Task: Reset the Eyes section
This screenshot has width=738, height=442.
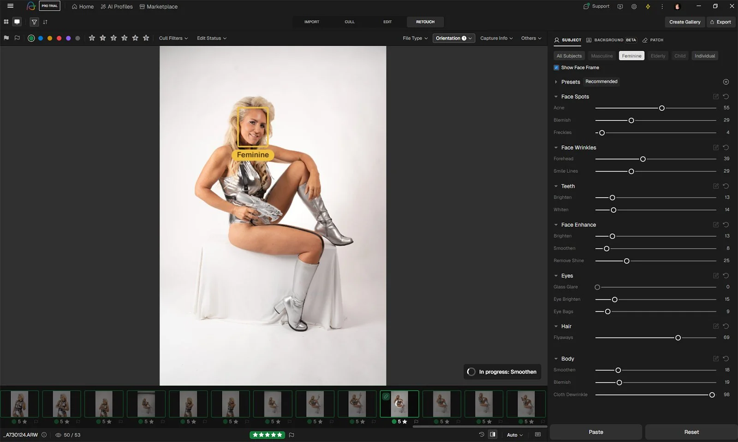Action: 726,276
